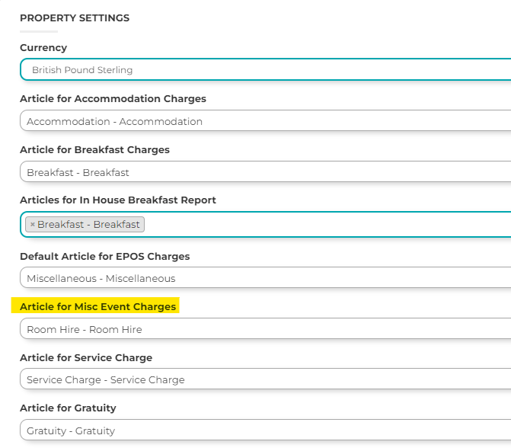Open the Room Hire - Room Hire dropdown

click(266, 328)
